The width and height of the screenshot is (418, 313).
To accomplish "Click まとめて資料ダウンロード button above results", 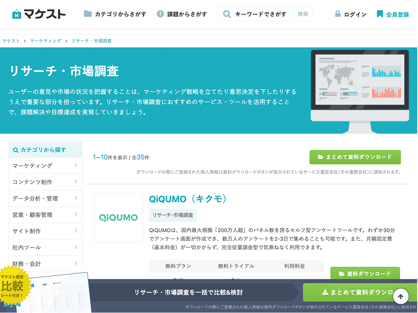I will tap(355, 157).
